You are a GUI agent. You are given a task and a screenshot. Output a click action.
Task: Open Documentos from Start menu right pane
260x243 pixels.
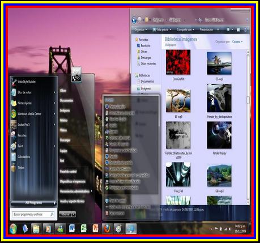click(66, 101)
